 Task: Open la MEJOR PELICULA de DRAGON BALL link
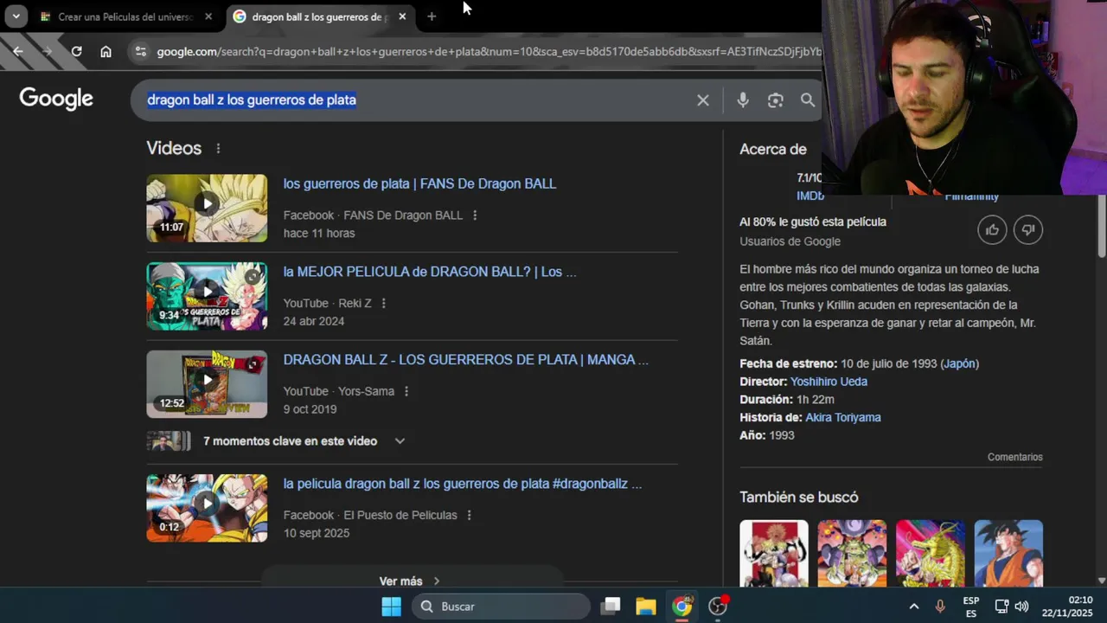pyautogui.click(x=430, y=273)
